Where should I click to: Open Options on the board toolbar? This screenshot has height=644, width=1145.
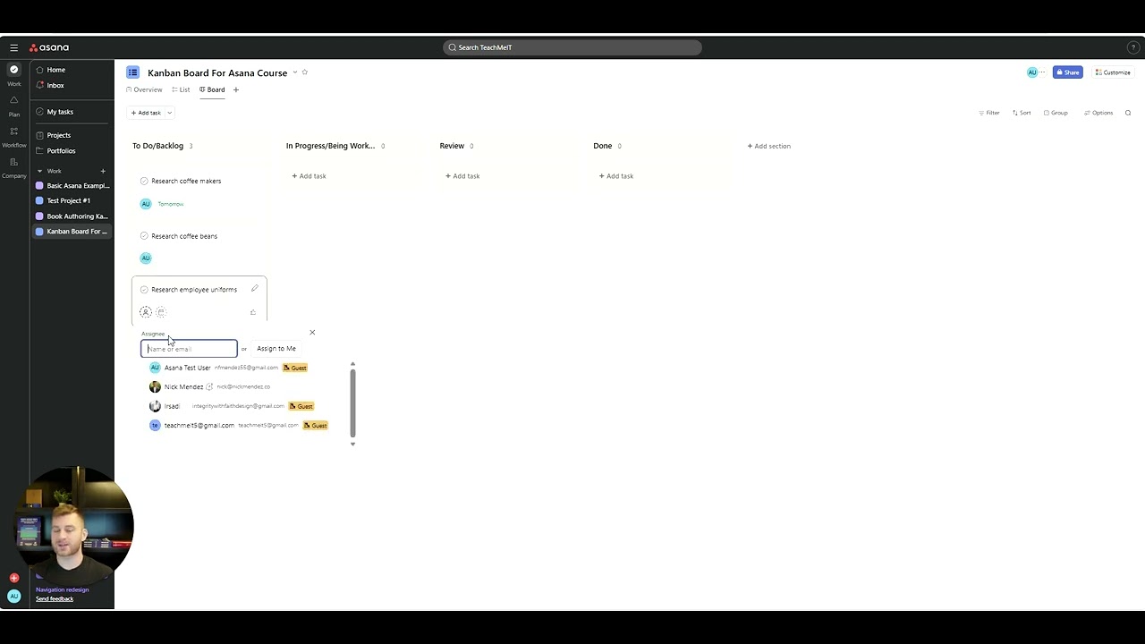[1098, 113]
